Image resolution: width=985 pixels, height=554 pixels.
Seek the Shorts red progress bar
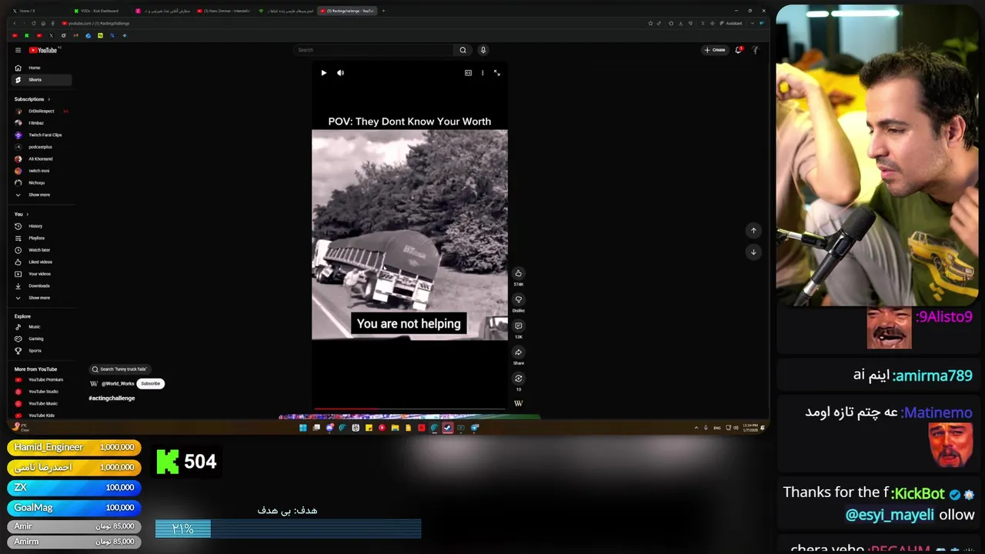409,409
